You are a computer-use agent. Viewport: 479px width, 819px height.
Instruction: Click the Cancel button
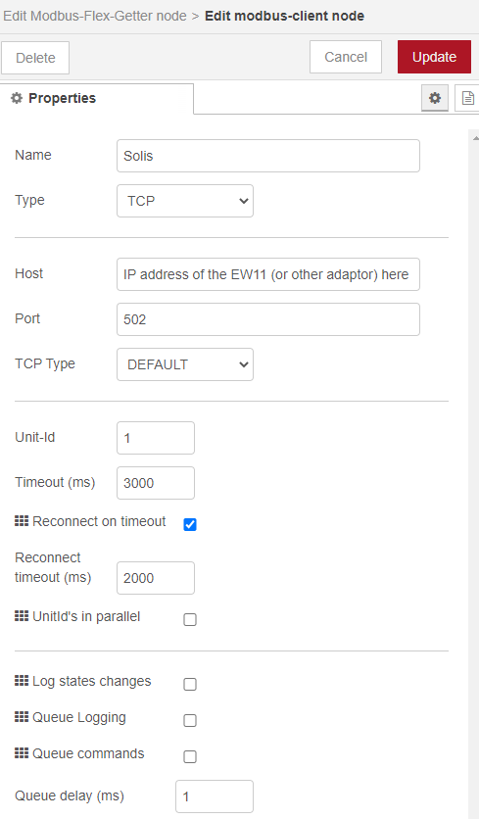tap(346, 57)
